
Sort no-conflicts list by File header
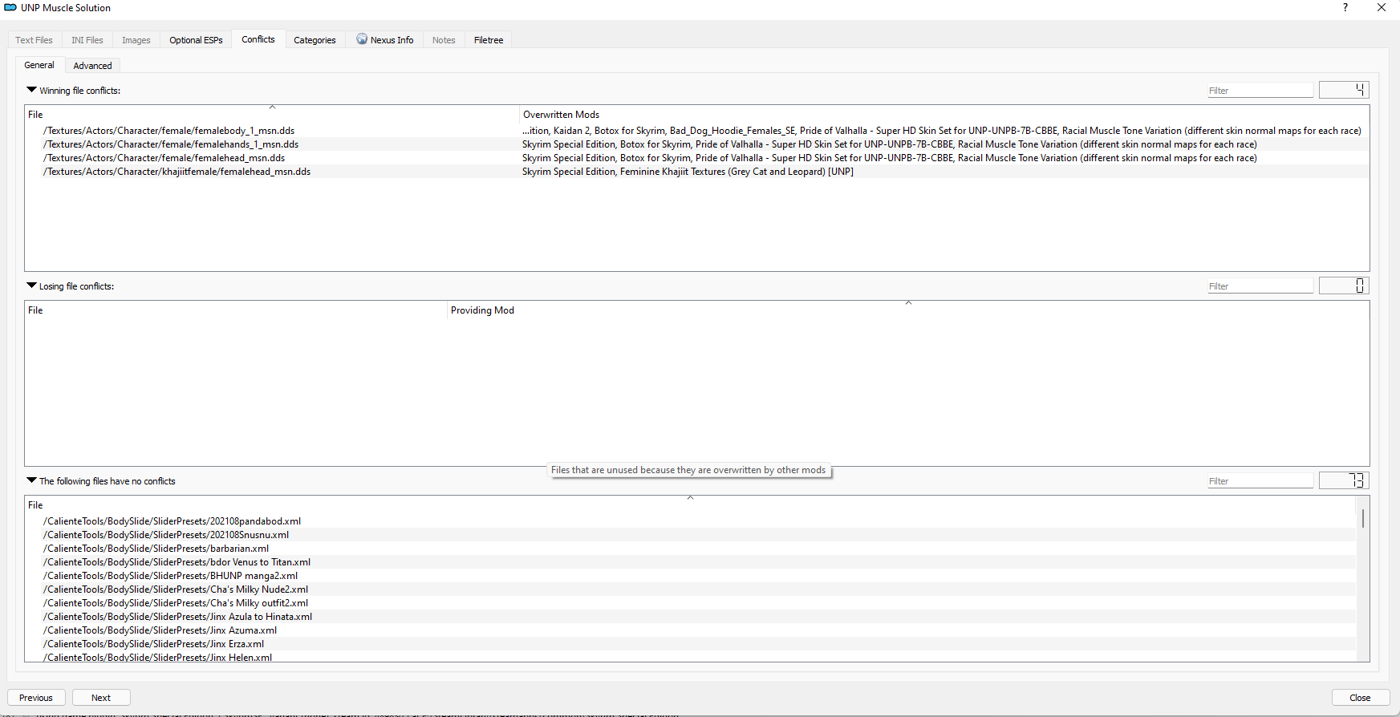tap(690, 505)
